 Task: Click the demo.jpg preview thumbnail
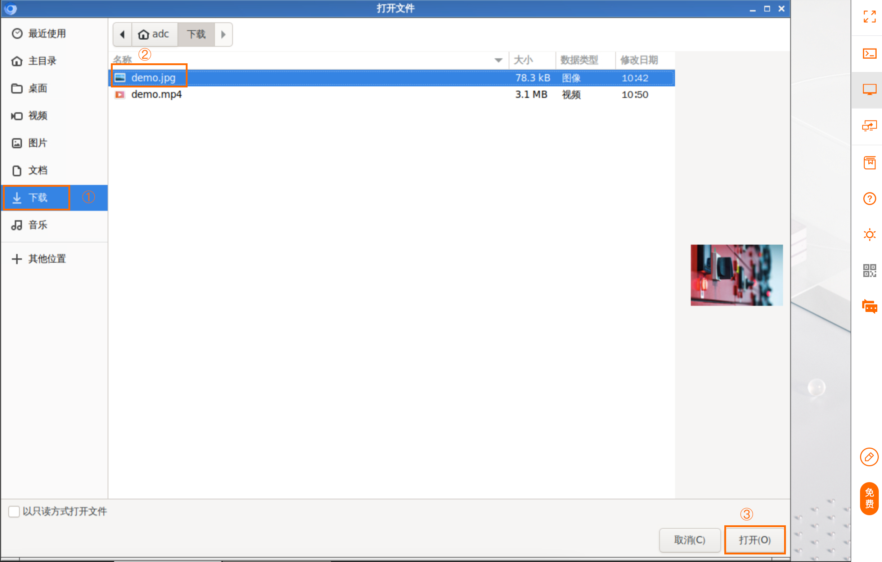tap(736, 275)
